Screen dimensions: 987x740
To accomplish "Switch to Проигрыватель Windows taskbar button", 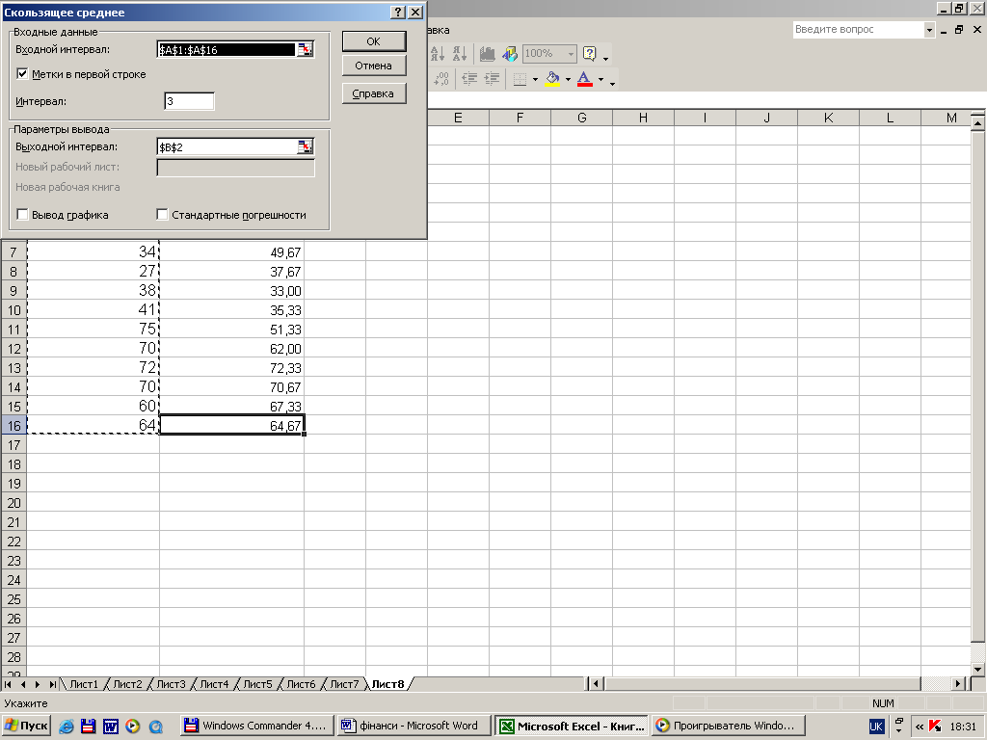I will point(729,727).
